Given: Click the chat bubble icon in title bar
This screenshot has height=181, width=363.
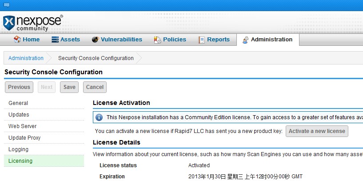Looking at the screenshot, I should click(x=7, y=5).
